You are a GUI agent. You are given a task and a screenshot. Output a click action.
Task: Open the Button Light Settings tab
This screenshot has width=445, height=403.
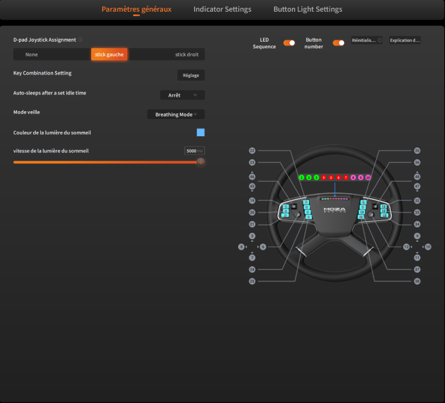(308, 9)
